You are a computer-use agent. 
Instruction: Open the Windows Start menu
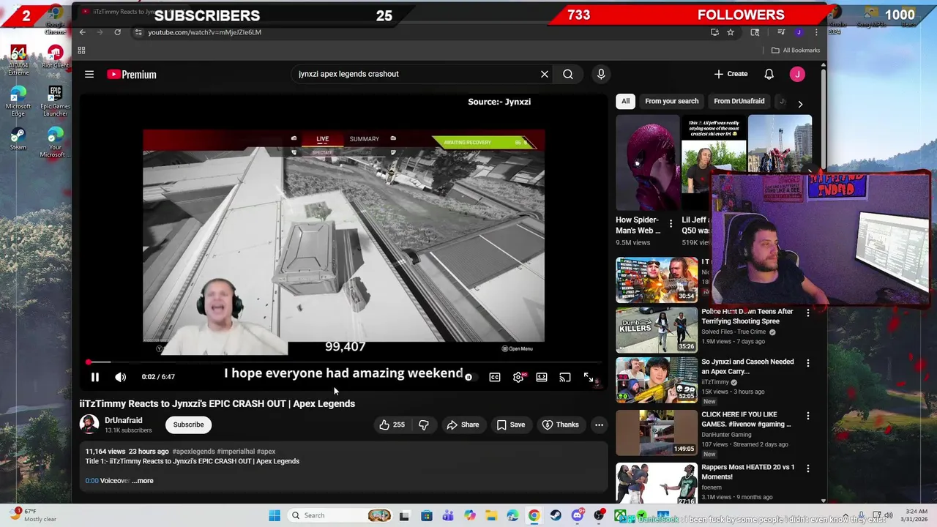coord(275,515)
